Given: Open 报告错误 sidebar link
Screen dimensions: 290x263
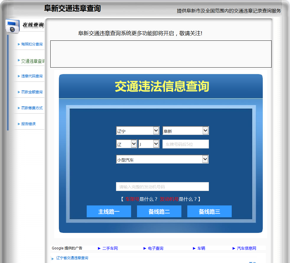Looking at the screenshot, I should [28, 124].
